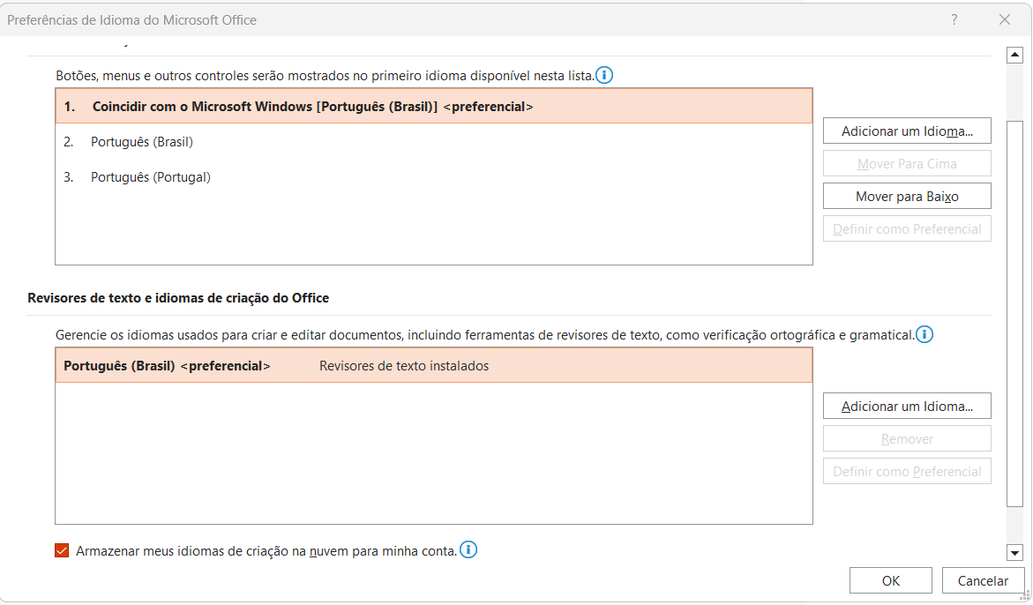Open the help question mark in title bar

pos(954,19)
